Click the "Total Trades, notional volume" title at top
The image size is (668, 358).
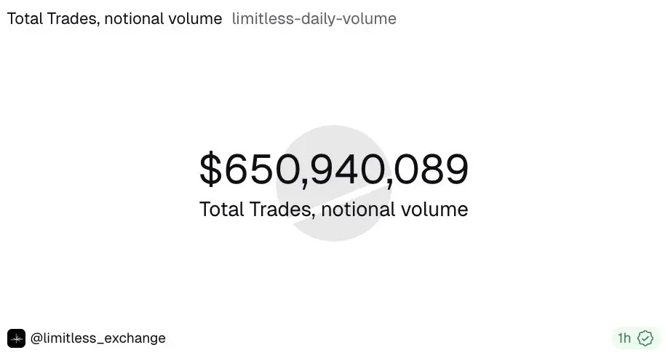click(x=114, y=19)
